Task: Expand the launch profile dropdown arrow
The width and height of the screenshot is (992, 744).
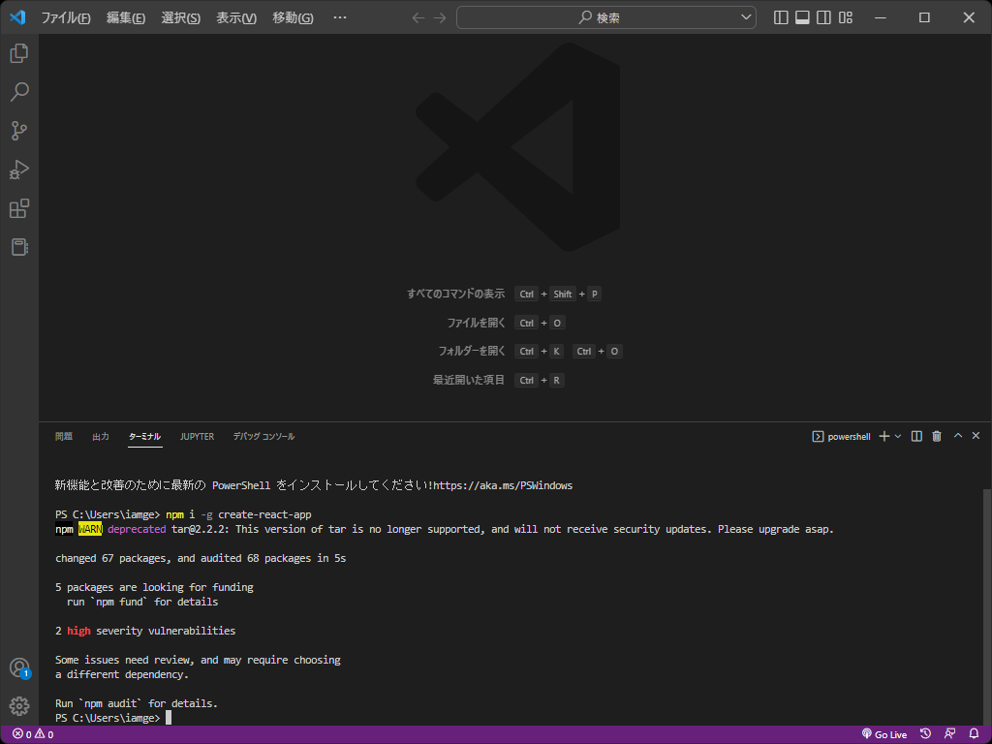Action: pos(898,437)
